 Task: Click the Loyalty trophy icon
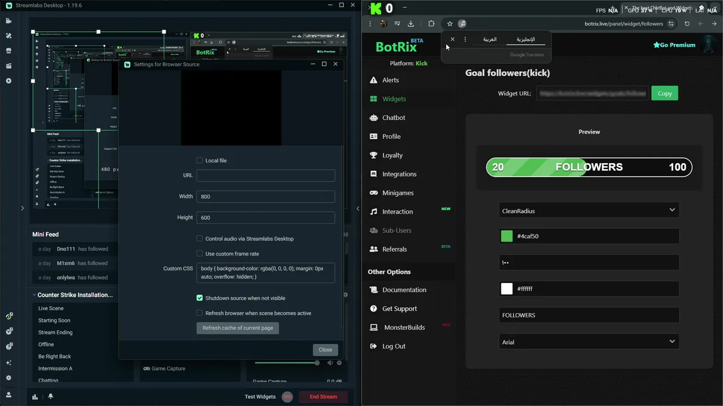tap(373, 155)
